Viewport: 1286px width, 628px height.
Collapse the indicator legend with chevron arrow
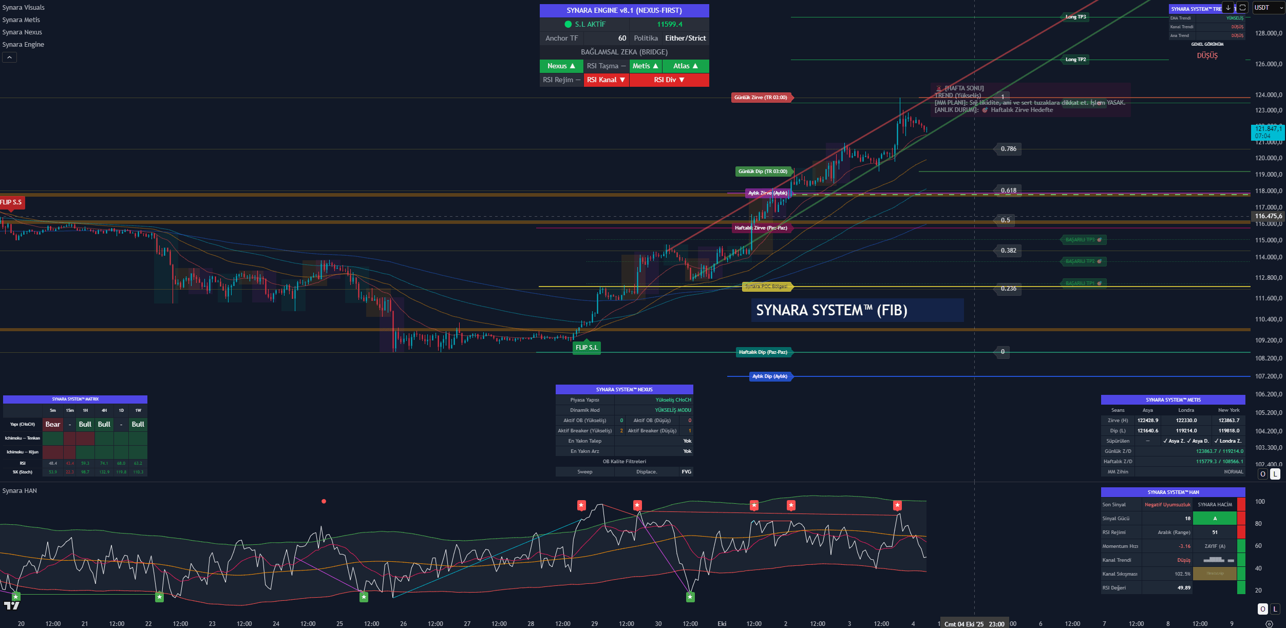(9, 58)
